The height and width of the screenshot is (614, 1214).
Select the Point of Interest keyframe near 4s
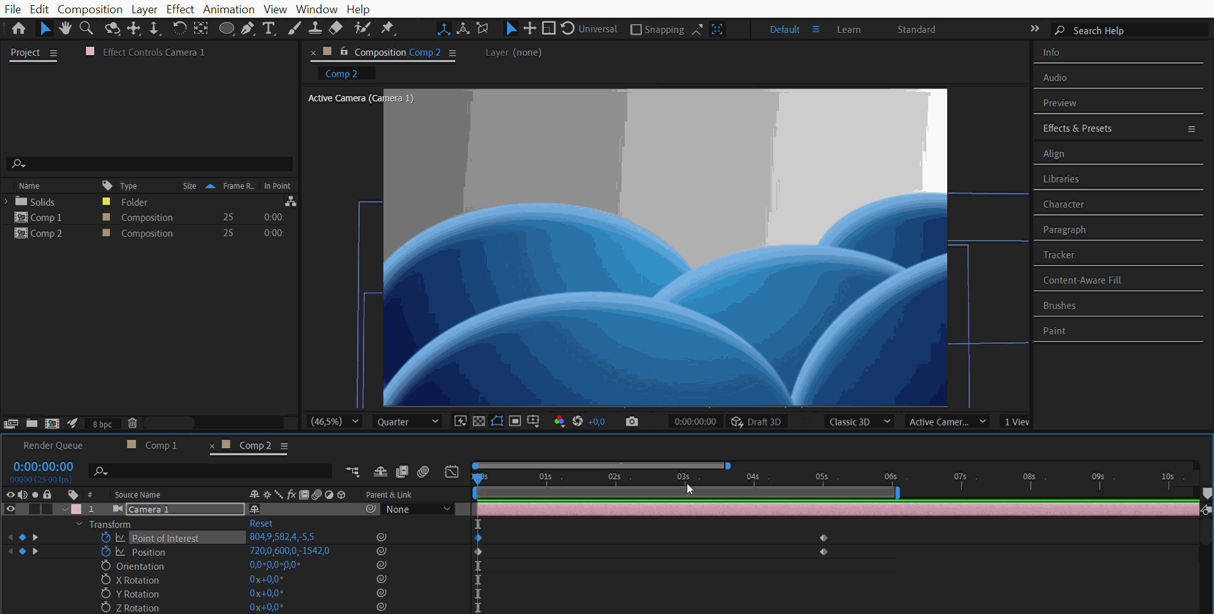coord(824,538)
